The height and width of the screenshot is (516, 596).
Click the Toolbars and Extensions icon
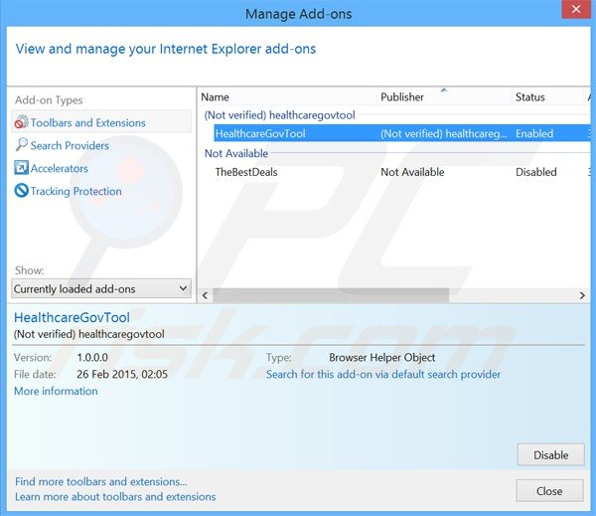pos(22,122)
